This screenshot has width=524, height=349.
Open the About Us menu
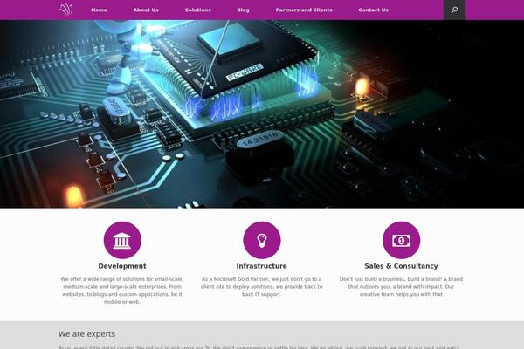coord(146,10)
